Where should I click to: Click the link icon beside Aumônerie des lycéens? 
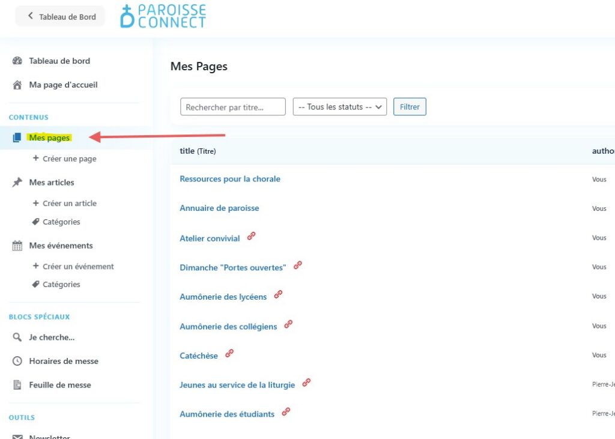tap(278, 295)
